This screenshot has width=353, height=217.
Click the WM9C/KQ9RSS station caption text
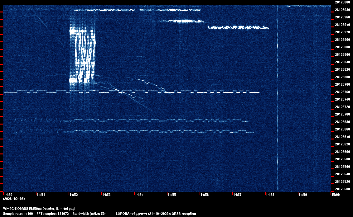click(39, 209)
